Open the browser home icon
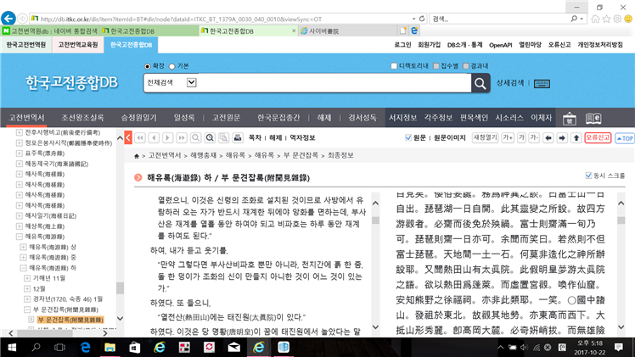Viewport: 635px width, 357px height. point(595,19)
